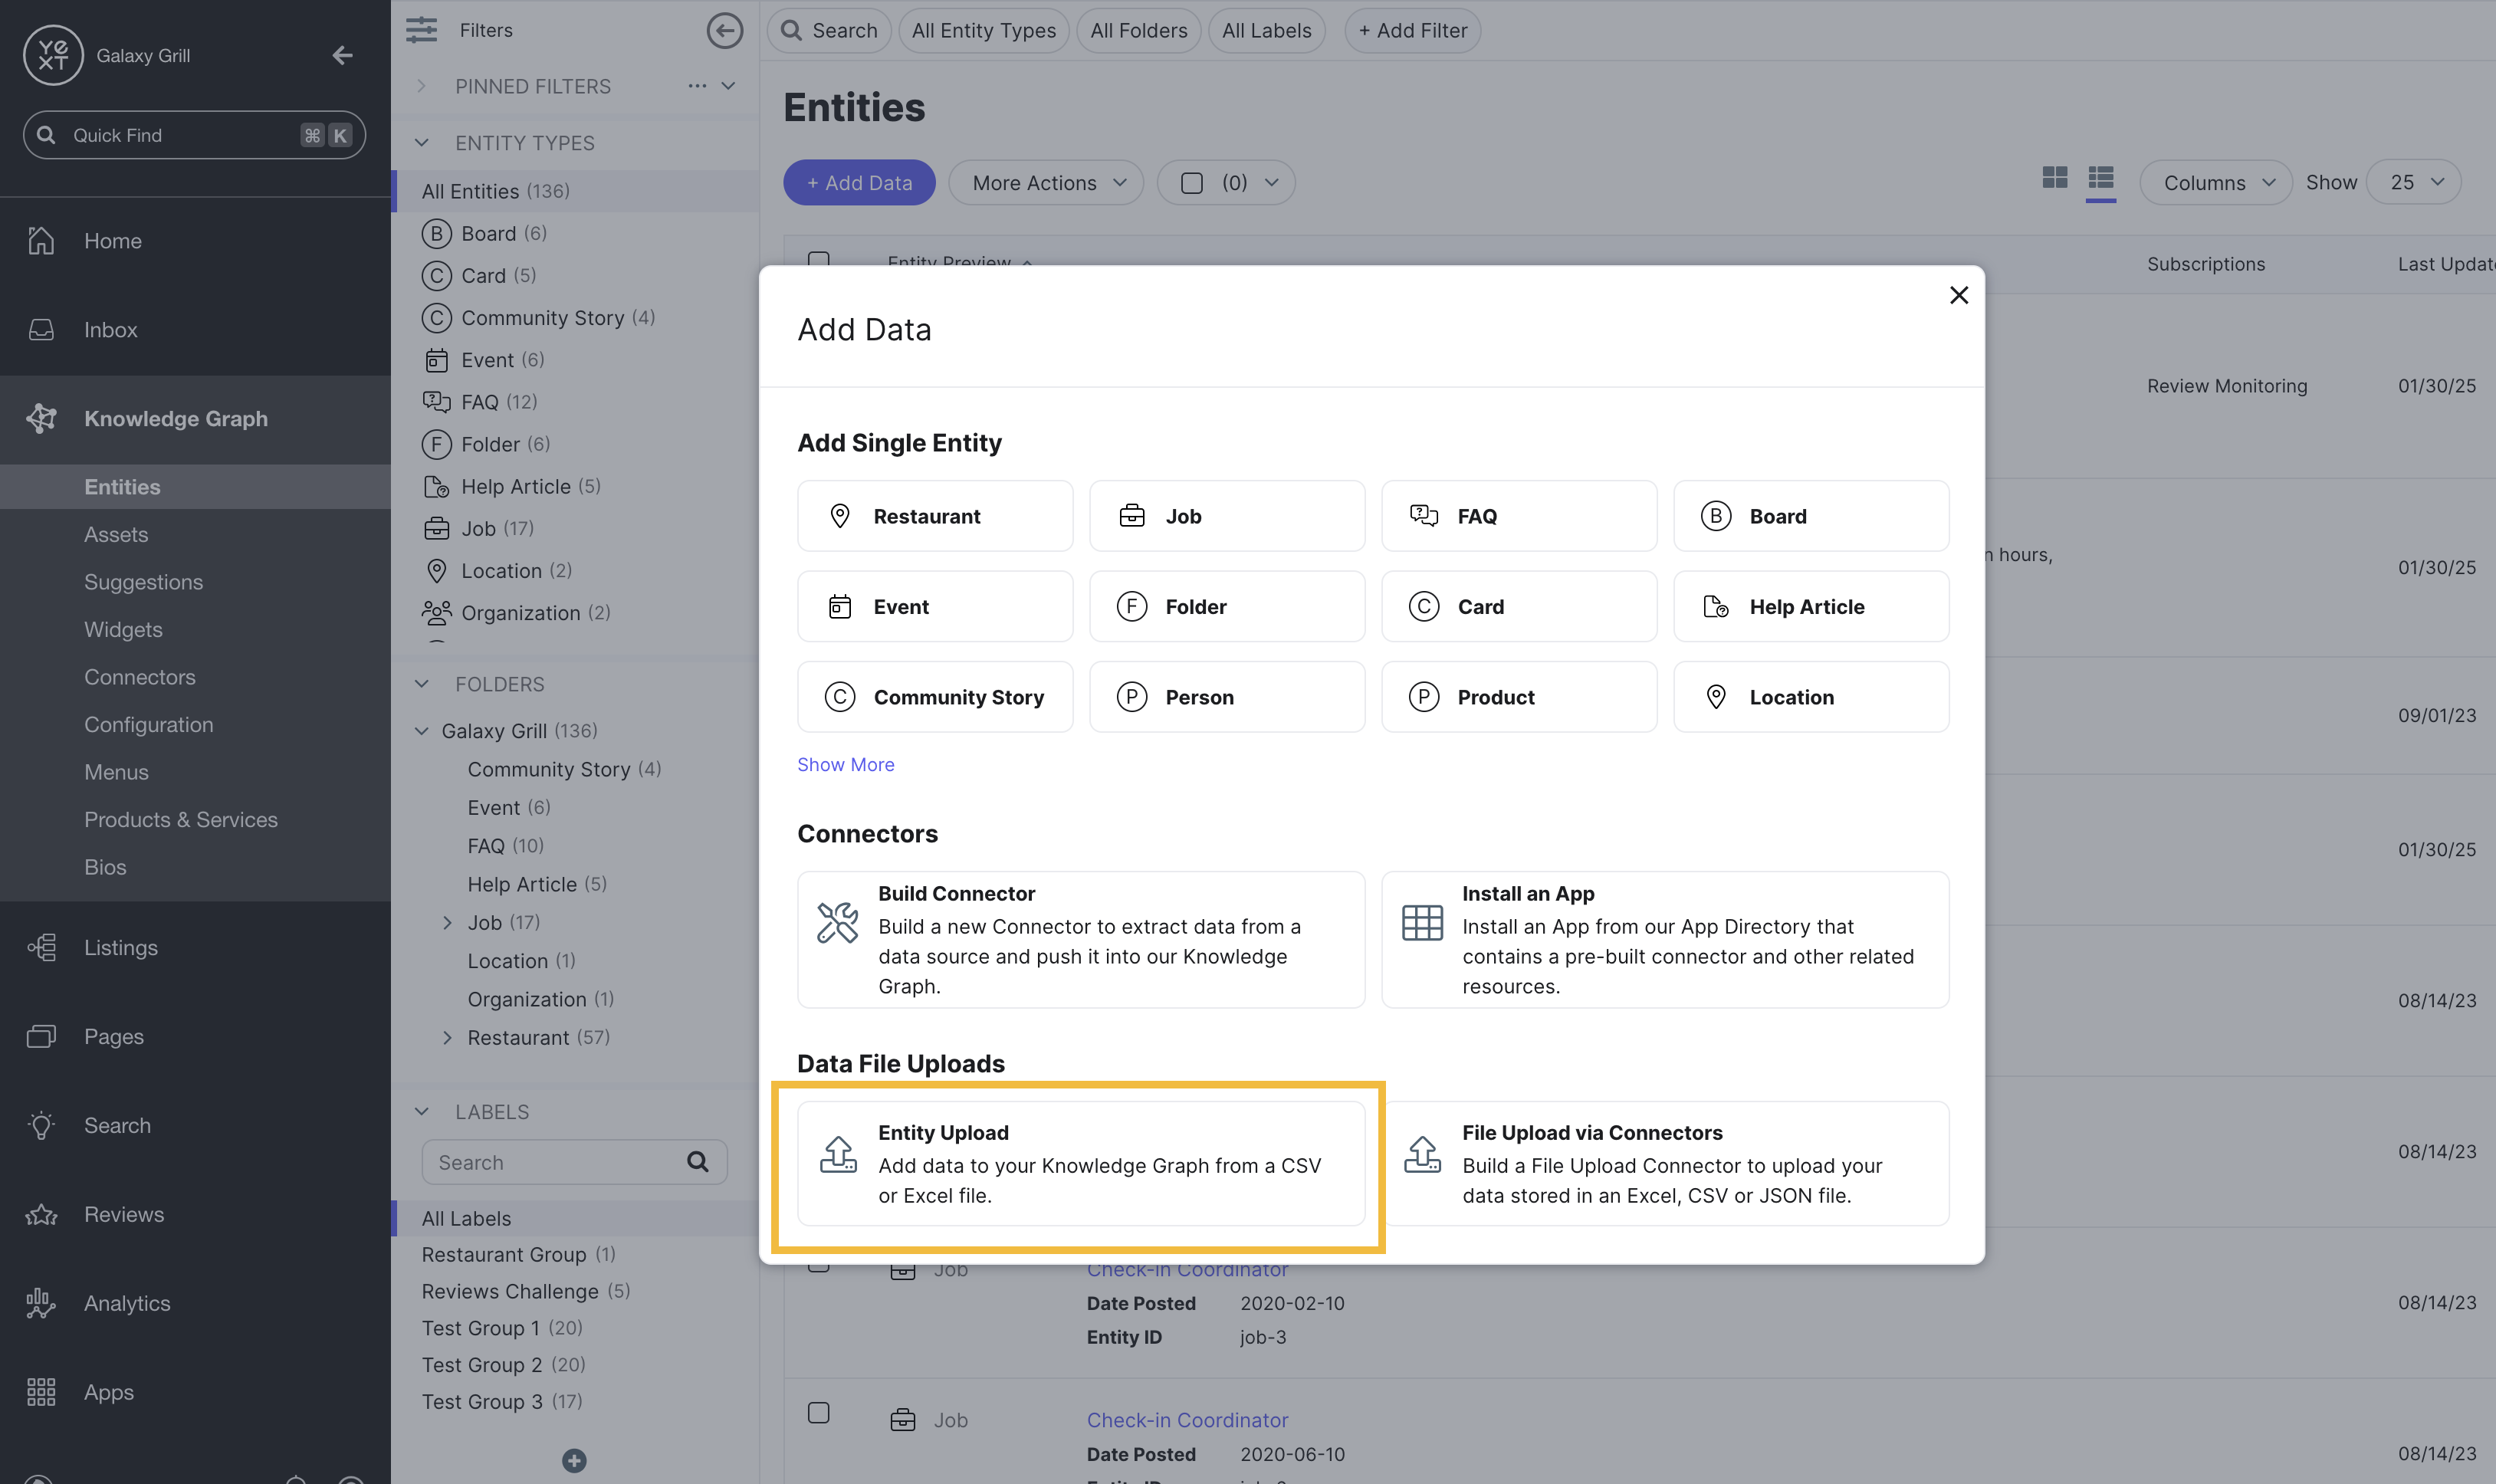
Task: Select the Knowledge Graph sidebar icon
Action: [41, 418]
